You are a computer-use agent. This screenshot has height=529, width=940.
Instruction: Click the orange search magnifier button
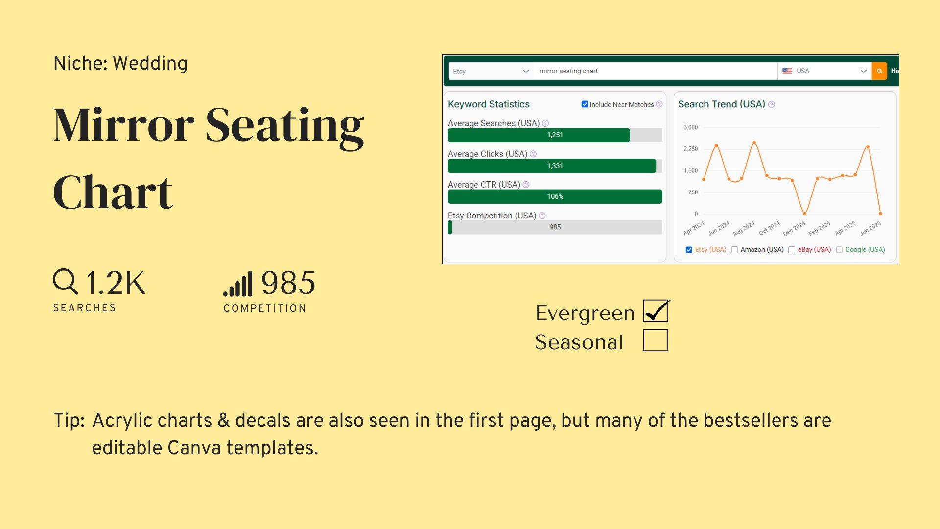(879, 71)
